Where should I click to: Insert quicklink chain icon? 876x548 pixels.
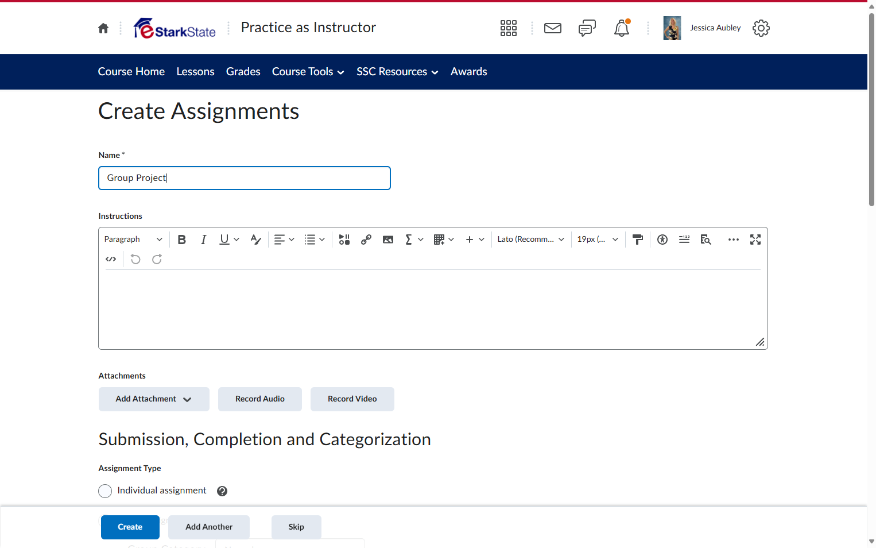click(366, 240)
